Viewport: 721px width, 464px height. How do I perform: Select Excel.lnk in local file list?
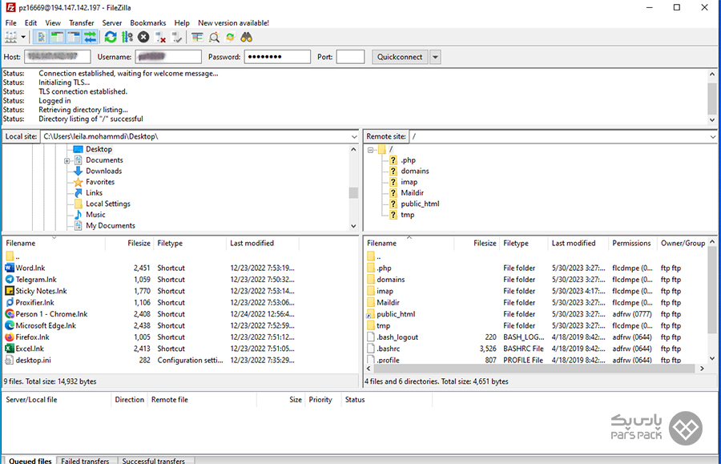[30, 348]
